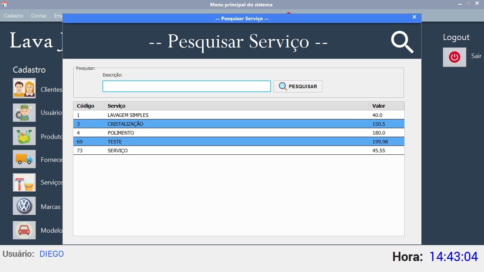Viewport: 484px width, 272px height.
Task: Click the Serviços label in the main menu
Action: pyautogui.click(x=52, y=183)
